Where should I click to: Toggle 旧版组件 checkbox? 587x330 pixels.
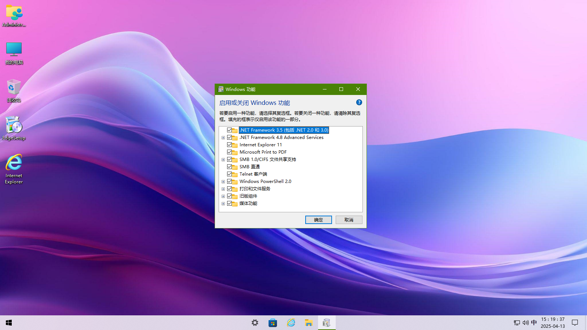pos(229,196)
